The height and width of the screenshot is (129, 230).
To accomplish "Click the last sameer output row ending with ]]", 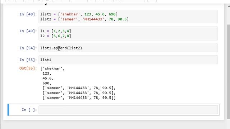I will click(x=79, y=98).
